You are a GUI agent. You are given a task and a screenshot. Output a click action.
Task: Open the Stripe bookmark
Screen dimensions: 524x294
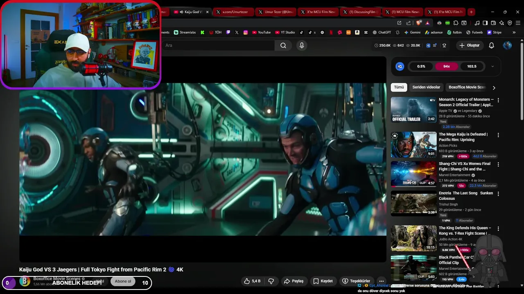[494, 32]
